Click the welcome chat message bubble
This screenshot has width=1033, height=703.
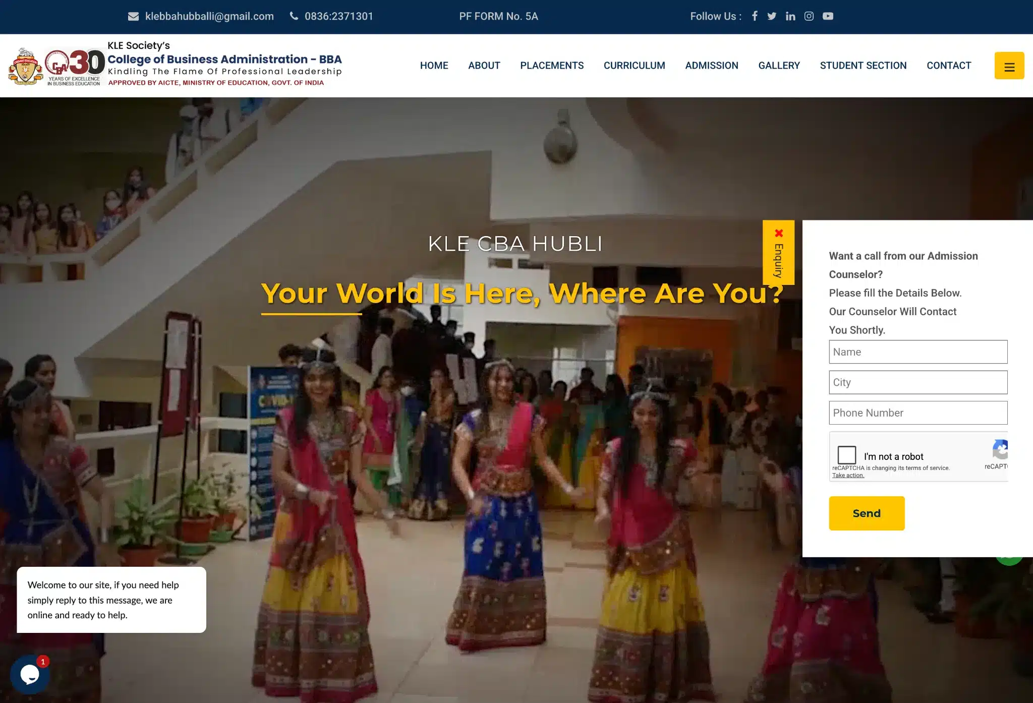coord(111,600)
